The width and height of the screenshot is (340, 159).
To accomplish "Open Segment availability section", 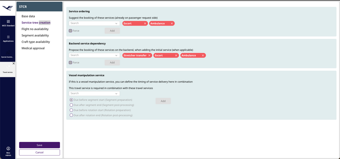I will [35, 35].
